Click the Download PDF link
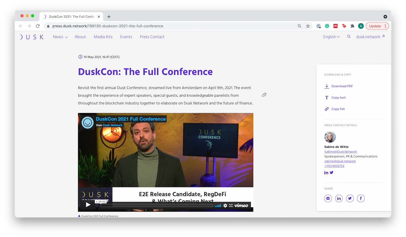Screen dimensions: 406x237 [x=342, y=86]
